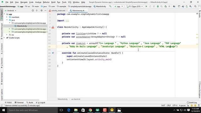Image resolution: width=201 pixels, height=113 pixels.
Task: Expand the res folder
Action: [7, 35]
